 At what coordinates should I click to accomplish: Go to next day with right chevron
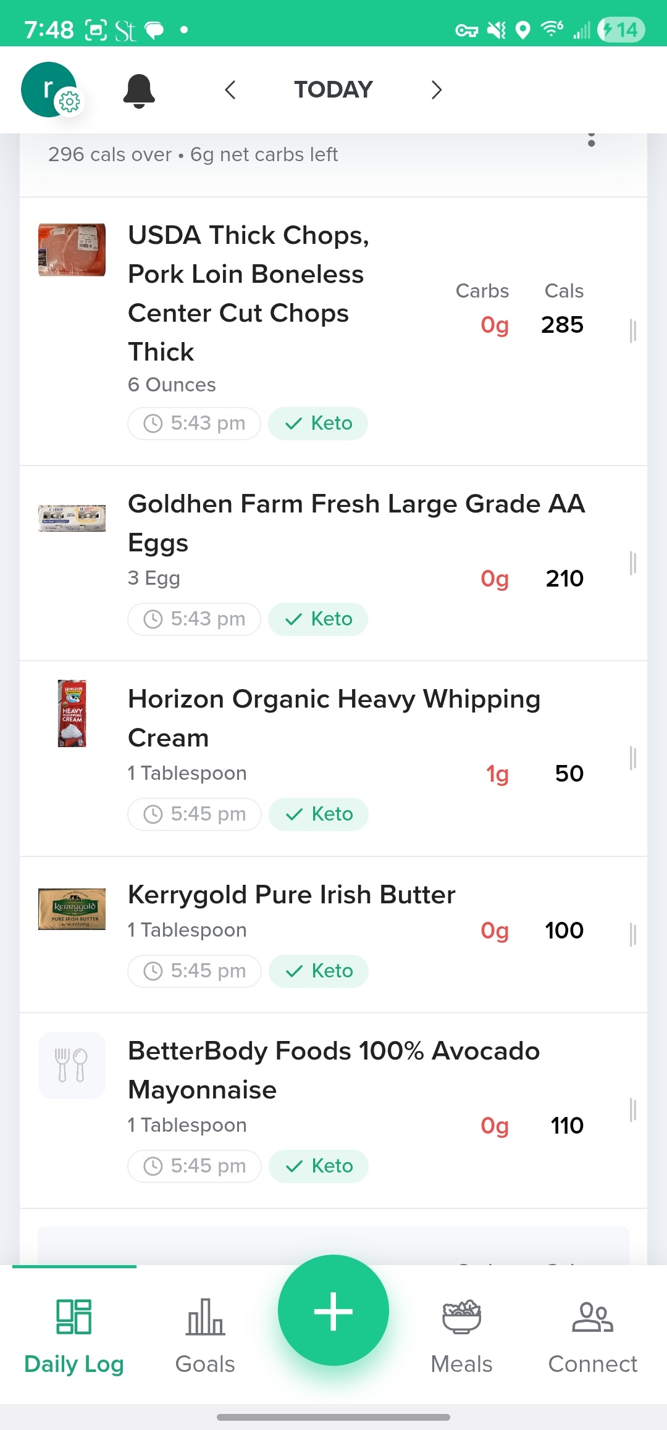pos(437,90)
